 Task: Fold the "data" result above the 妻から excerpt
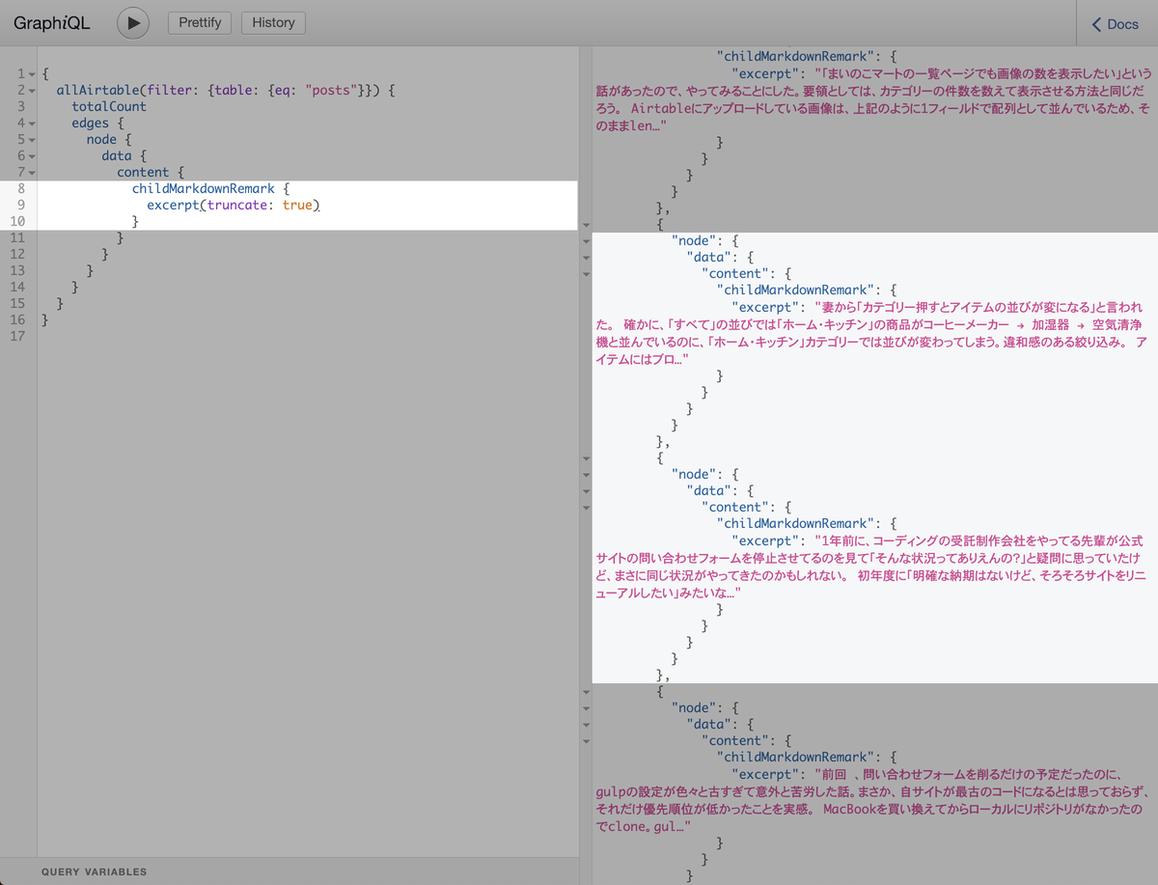click(x=586, y=258)
